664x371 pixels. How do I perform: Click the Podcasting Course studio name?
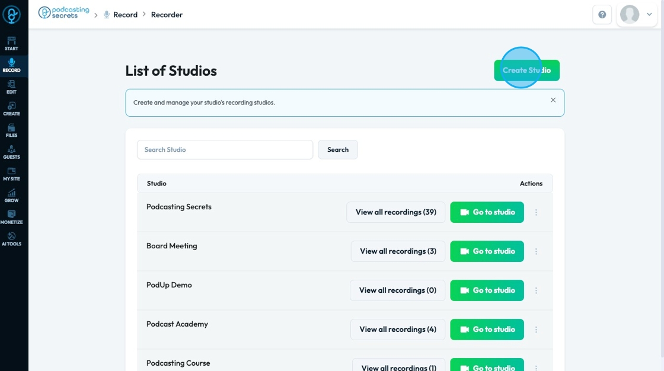tap(178, 363)
